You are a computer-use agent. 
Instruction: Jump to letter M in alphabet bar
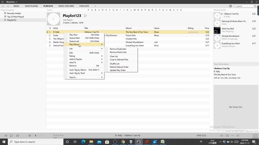coord(134,10)
